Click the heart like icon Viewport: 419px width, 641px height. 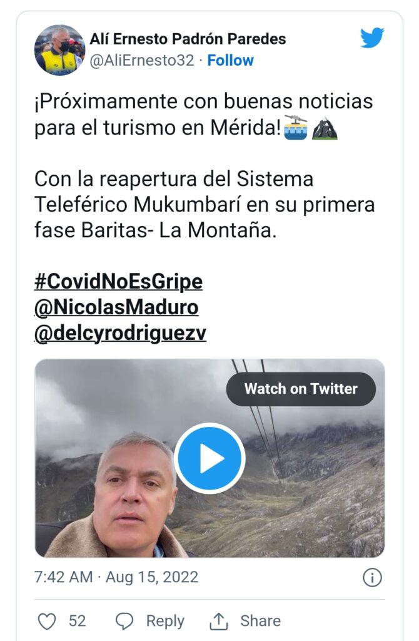46,621
